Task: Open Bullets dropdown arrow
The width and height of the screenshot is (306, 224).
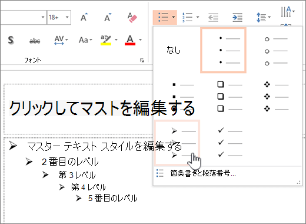Action: point(174,17)
